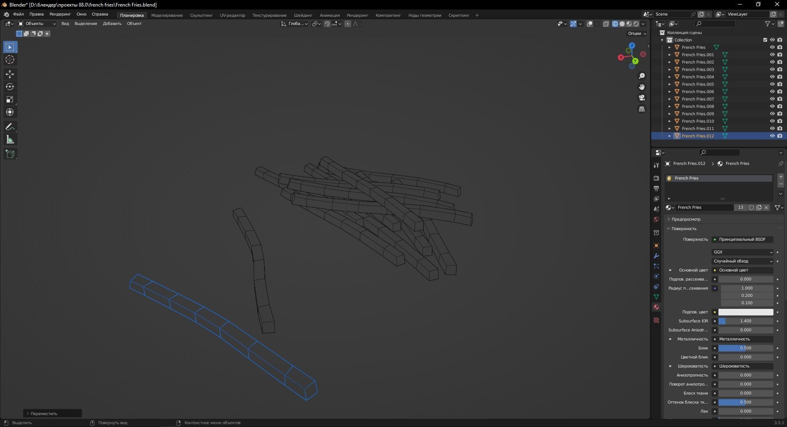The height and width of the screenshot is (427, 787).
Task: Open the Добавить menu in viewport
Action: click(x=112, y=24)
